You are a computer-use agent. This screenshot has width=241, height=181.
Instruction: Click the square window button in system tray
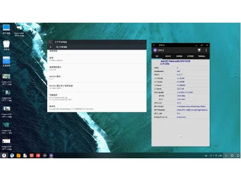click(232, 155)
